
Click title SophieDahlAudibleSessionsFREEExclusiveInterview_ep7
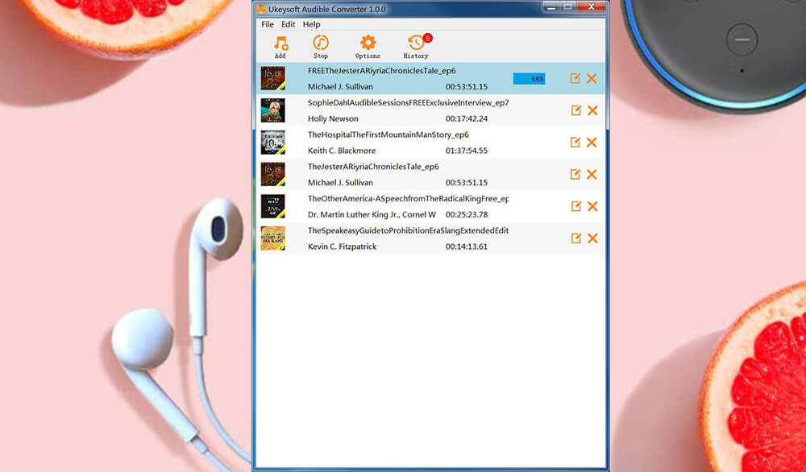(408, 103)
